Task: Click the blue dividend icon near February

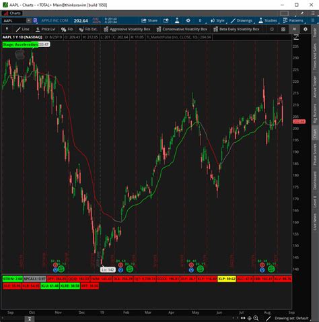Action: click(x=120, y=270)
